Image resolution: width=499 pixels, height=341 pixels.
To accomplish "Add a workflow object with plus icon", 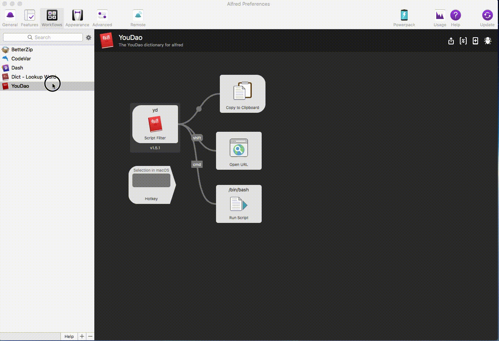I will click(475, 41).
